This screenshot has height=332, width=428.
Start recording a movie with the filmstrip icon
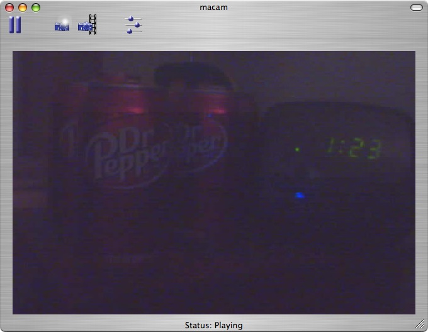tap(87, 25)
